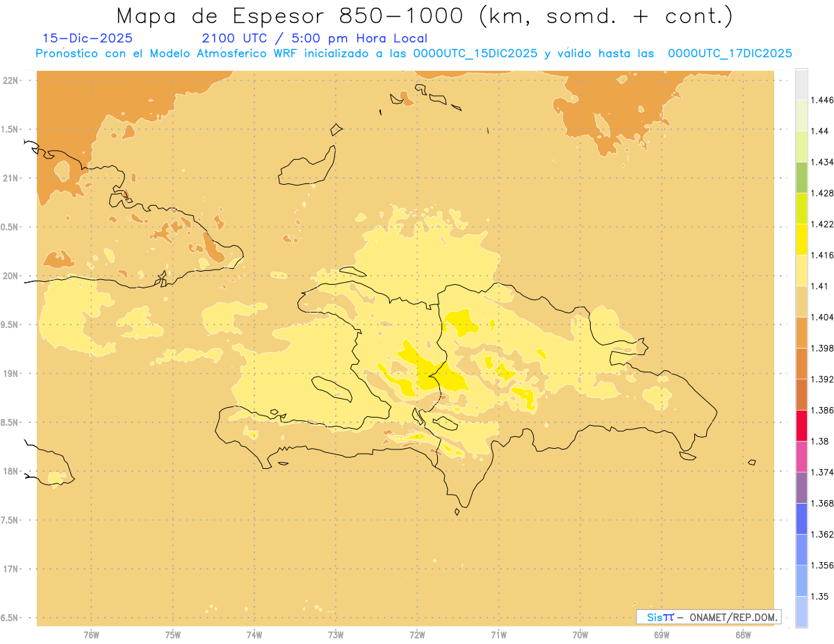Click the longitude label "76W"
834x644 pixels.
point(91,635)
